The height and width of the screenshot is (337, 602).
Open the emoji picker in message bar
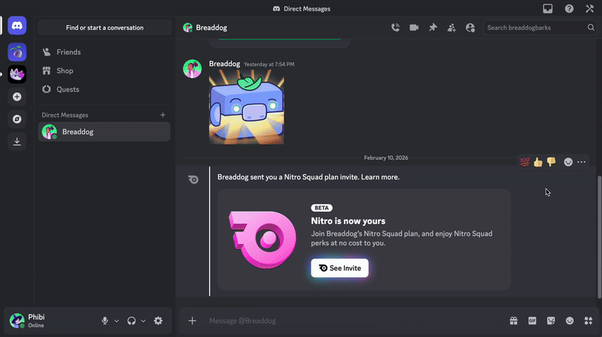pyautogui.click(x=570, y=320)
